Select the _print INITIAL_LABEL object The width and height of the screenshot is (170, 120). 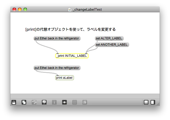pos(72,56)
